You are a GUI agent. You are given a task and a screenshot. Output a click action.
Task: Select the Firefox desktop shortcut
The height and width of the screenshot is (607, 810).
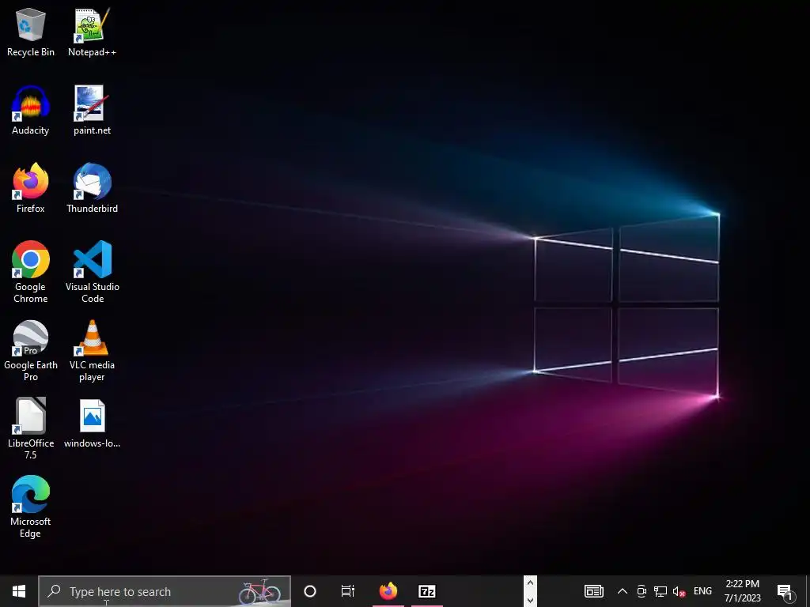pos(31,188)
